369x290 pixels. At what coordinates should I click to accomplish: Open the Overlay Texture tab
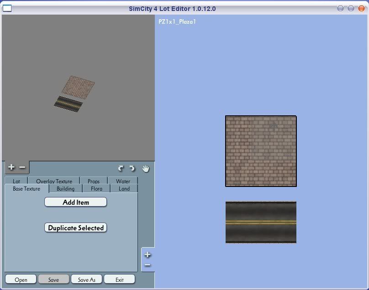54,181
